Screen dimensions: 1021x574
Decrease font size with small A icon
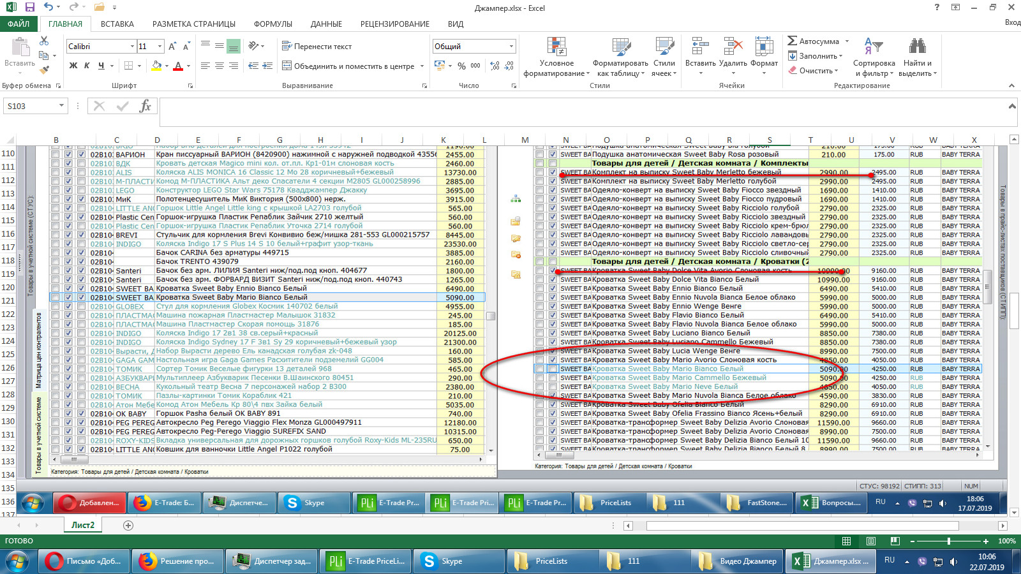pyautogui.click(x=186, y=47)
